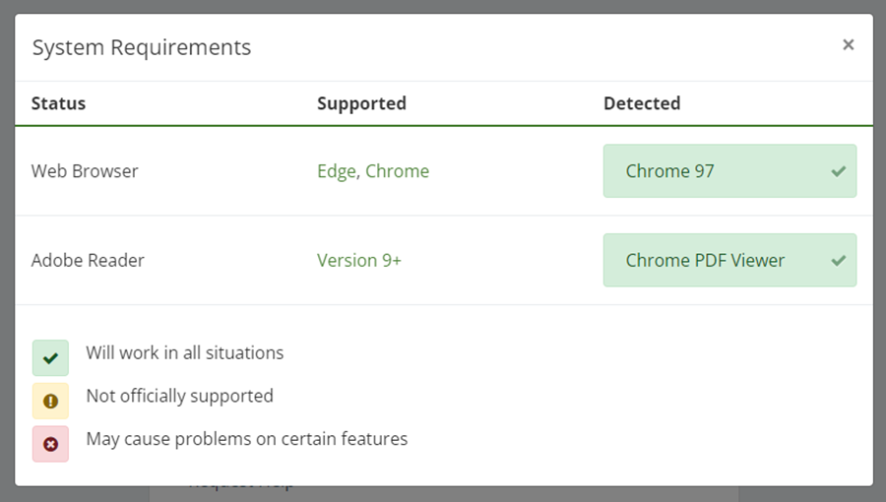
Task: Close the System Requirements dialog
Action: (848, 44)
